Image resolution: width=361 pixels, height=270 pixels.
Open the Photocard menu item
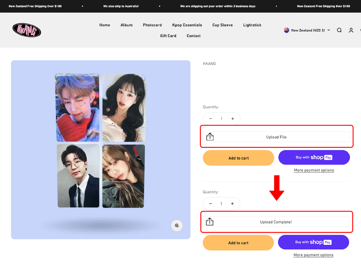click(x=152, y=25)
